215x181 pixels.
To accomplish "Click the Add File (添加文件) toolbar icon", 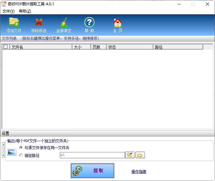I will pos(14,22).
